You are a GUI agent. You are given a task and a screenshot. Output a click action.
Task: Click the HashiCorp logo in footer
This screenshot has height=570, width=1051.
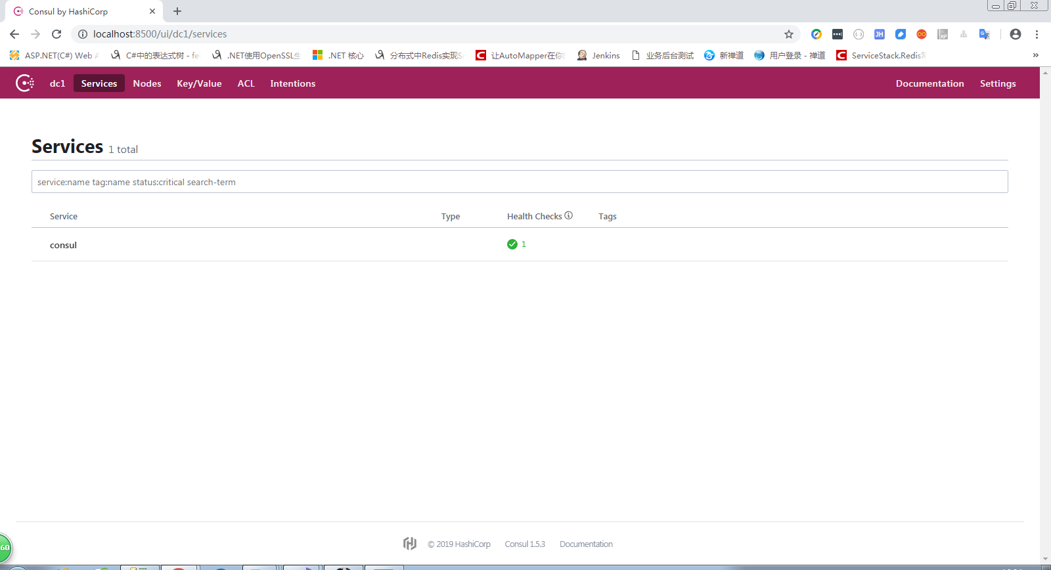[x=410, y=544]
